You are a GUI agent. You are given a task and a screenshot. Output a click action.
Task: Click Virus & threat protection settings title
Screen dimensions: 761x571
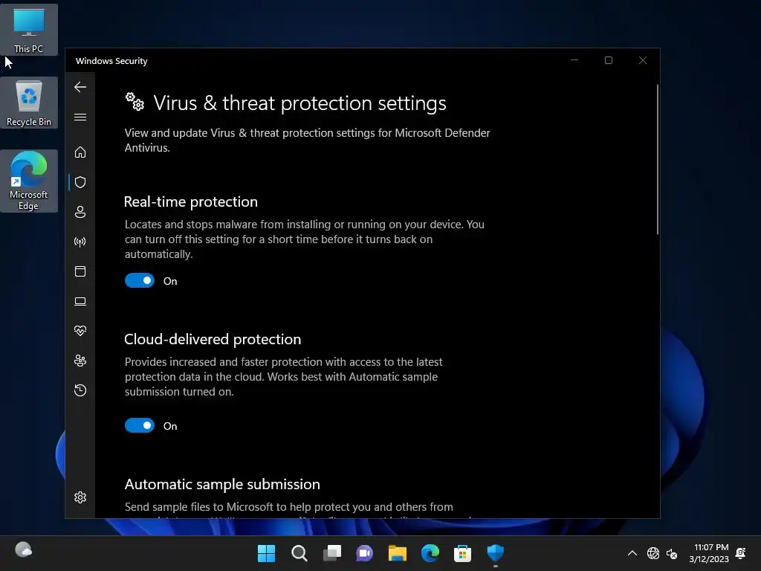tap(299, 103)
